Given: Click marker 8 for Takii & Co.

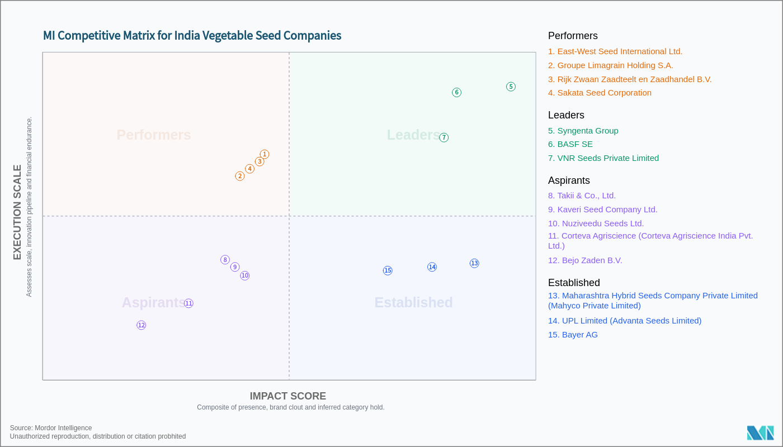Looking at the screenshot, I should point(225,260).
